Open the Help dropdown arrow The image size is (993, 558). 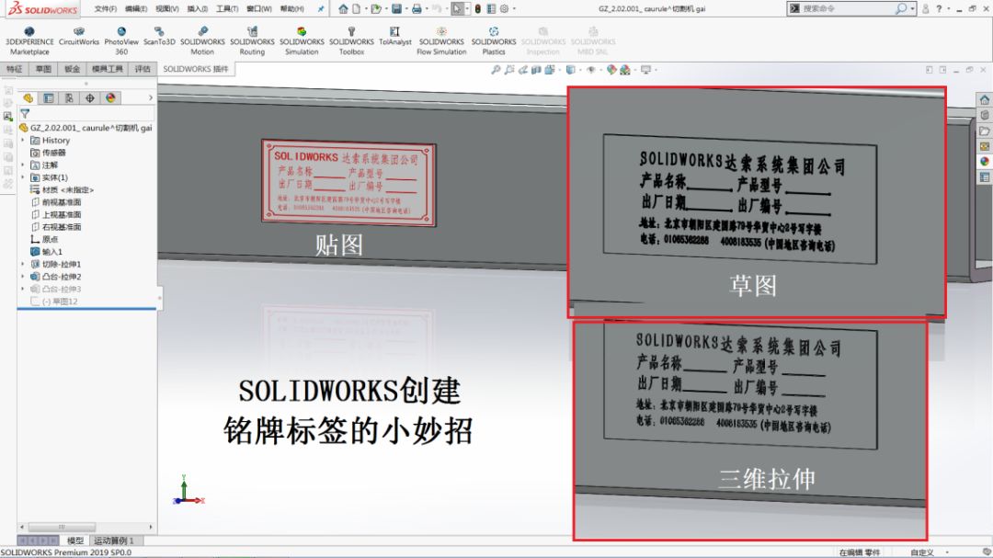[948, 9]
